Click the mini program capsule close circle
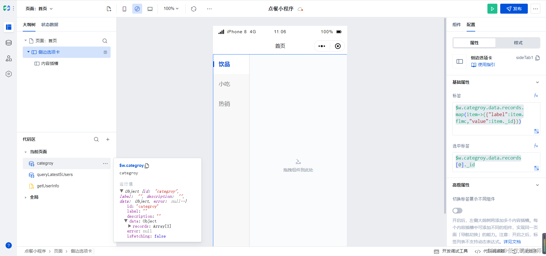The height and width of the screenshot is (256, 546). (338, 46)
